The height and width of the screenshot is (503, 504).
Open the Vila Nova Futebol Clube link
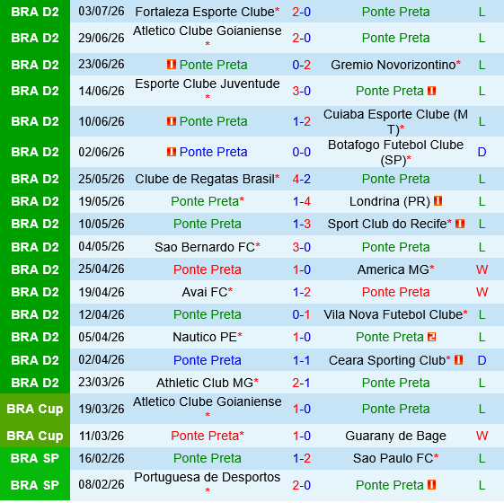[393, 314]
